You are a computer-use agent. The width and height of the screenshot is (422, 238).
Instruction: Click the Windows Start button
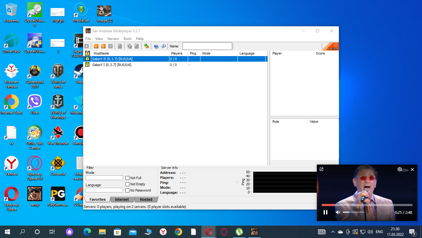(7, 232)
